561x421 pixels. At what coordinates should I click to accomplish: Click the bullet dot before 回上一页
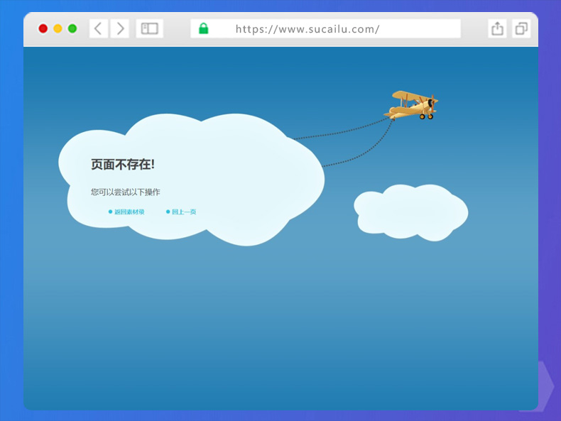pyautogui.click(x=168, y=212)
